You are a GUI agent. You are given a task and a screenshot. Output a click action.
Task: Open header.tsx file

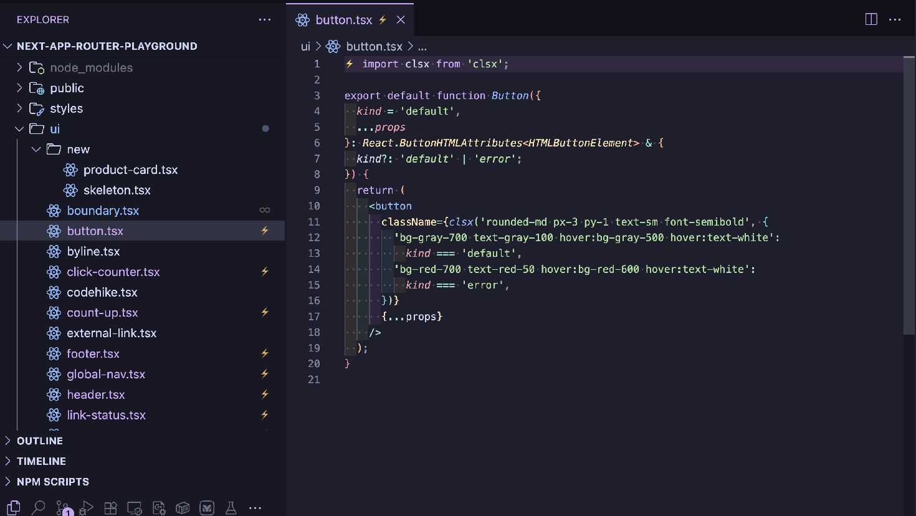tap(96, 394)
